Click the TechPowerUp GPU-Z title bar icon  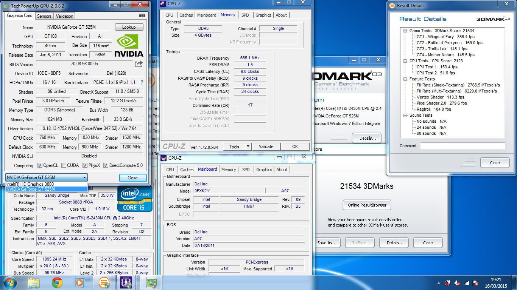point(7,5)
